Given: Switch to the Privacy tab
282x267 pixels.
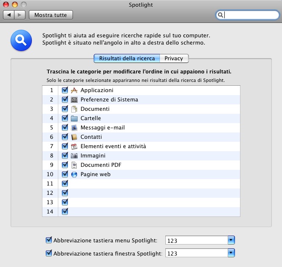Looking at the screenshot, I should click(174, 58).
